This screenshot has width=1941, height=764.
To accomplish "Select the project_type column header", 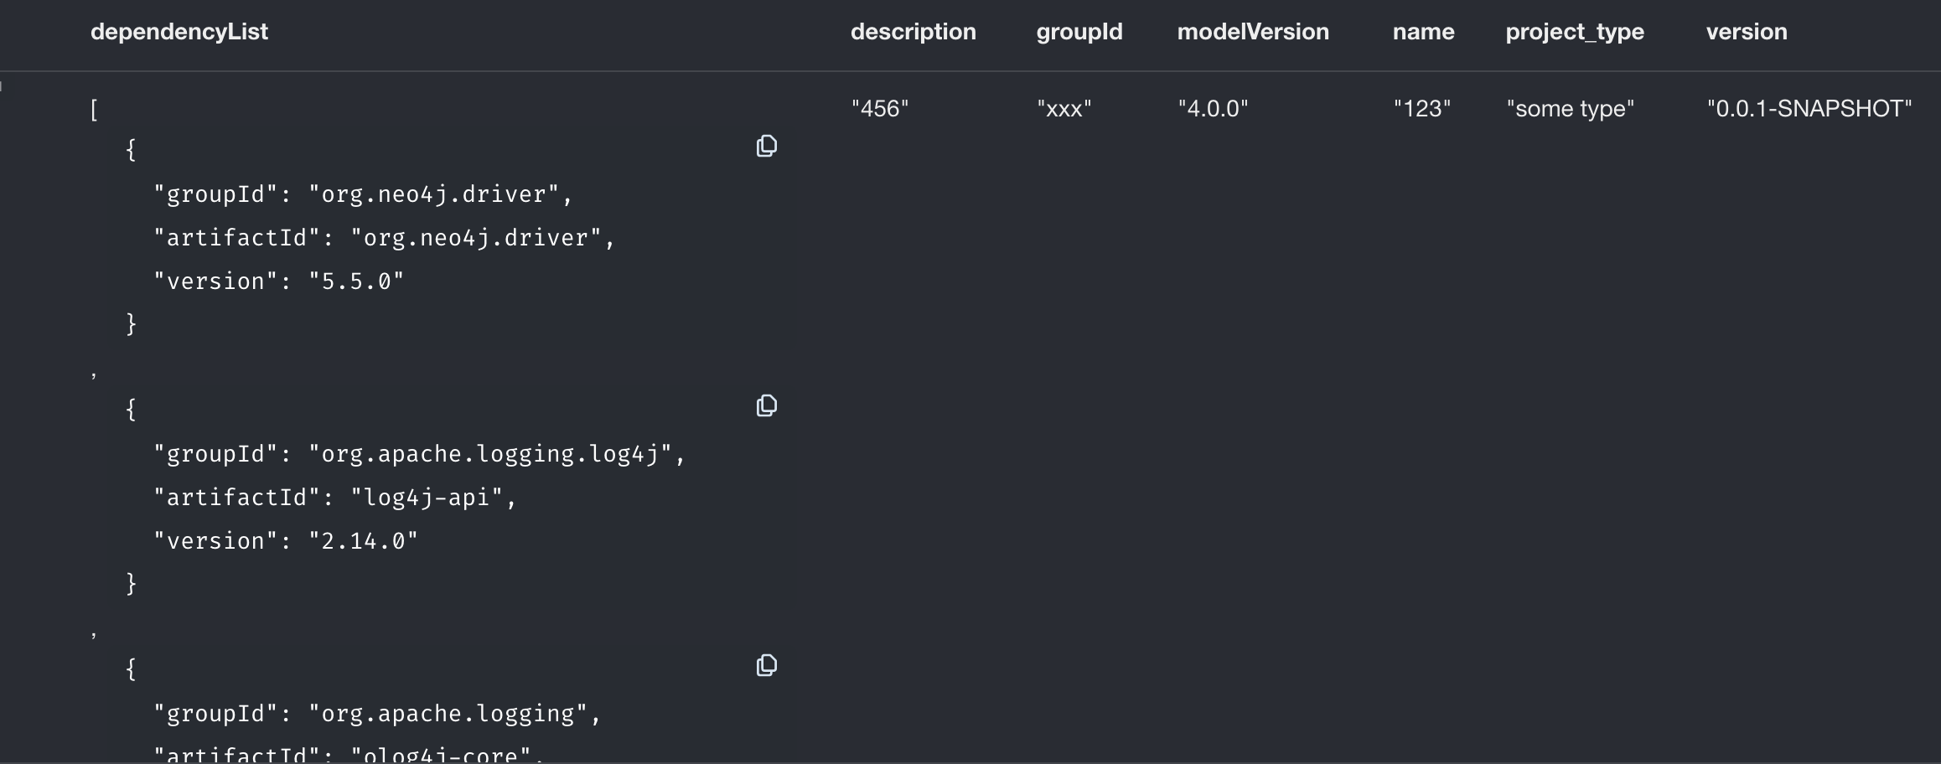I will pyautogui.click(x=1575, y=32).
